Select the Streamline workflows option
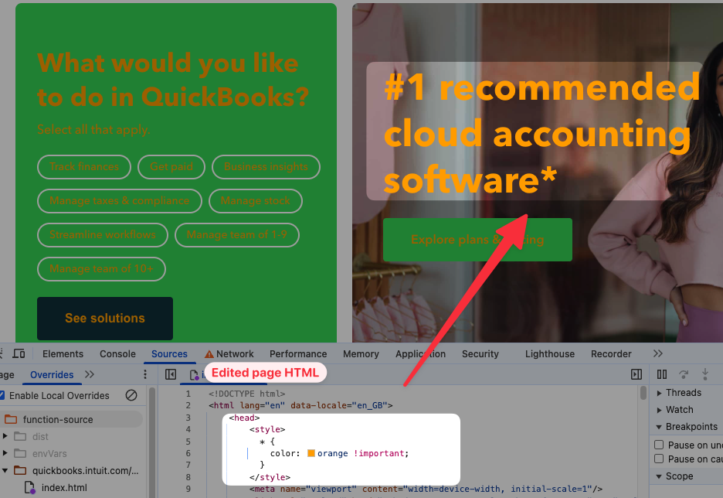The image size is (723, 498). [103, 235]
